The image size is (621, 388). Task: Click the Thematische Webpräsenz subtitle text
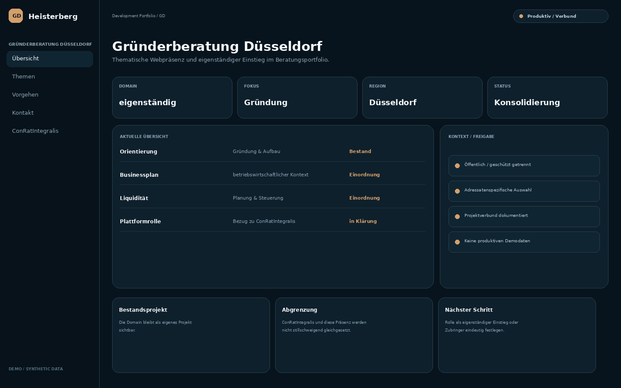coord(220,60)
